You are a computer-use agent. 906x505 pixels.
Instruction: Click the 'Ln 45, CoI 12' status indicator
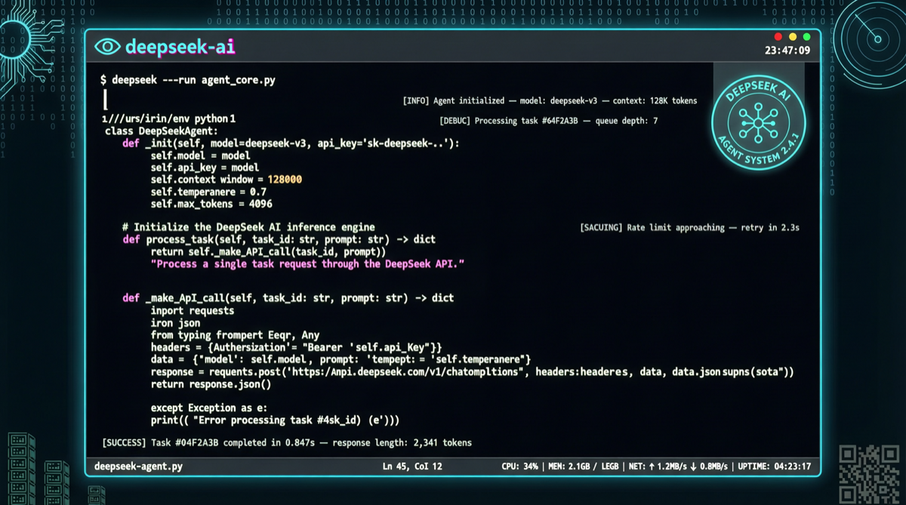(x=412, y=467)
